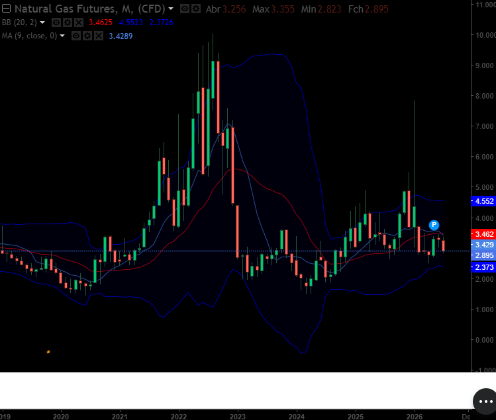This screenshot has height=420, width=496.
Task: Click the Abr 3.256 open value
Action: pos(226,9)
